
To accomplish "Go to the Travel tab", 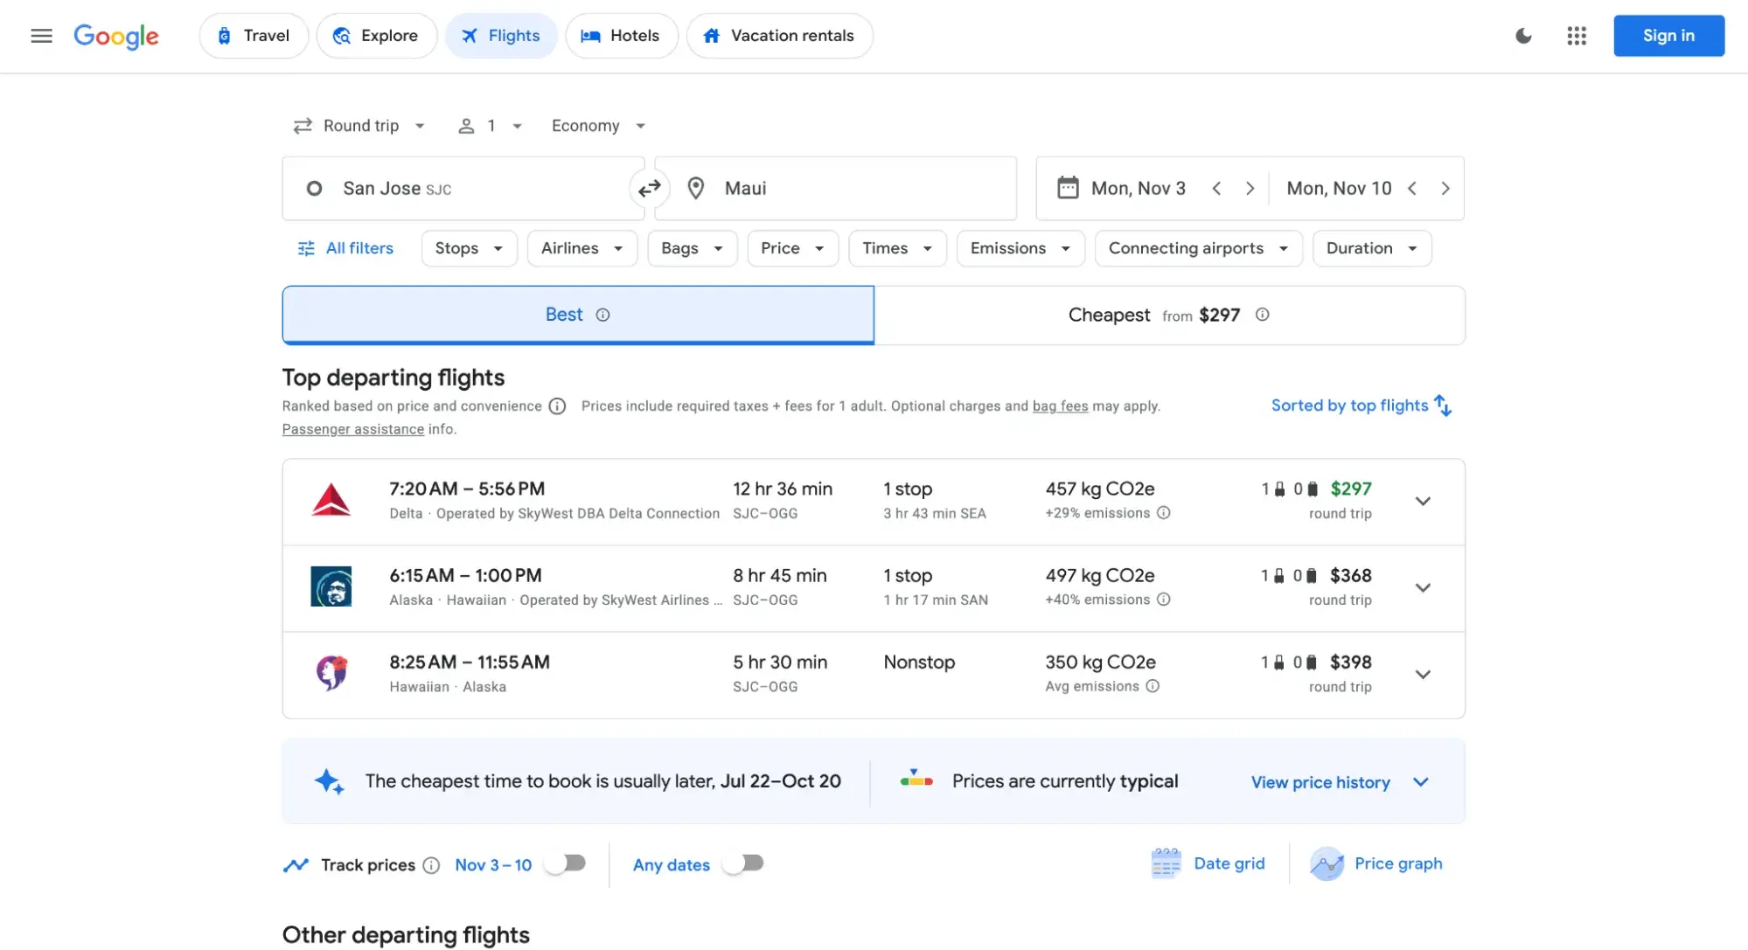I will (254, 36).
